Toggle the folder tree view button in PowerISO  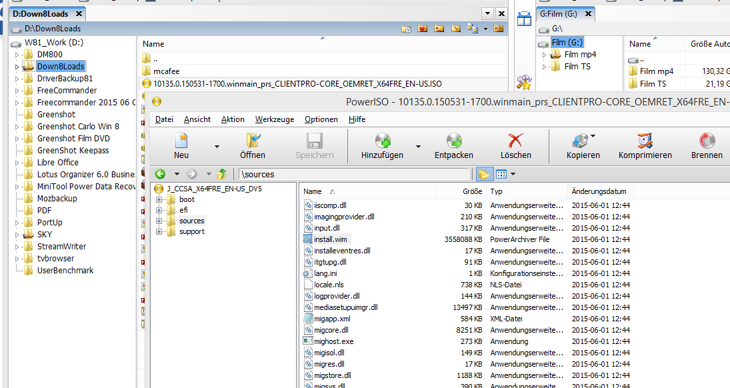tap(484, 174)
